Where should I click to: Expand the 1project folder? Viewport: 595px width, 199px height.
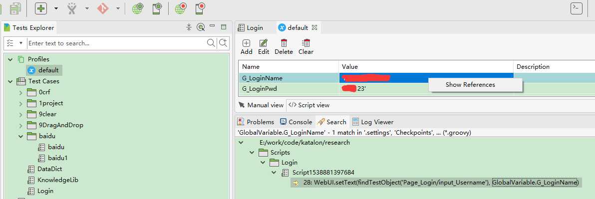(20, 103)
